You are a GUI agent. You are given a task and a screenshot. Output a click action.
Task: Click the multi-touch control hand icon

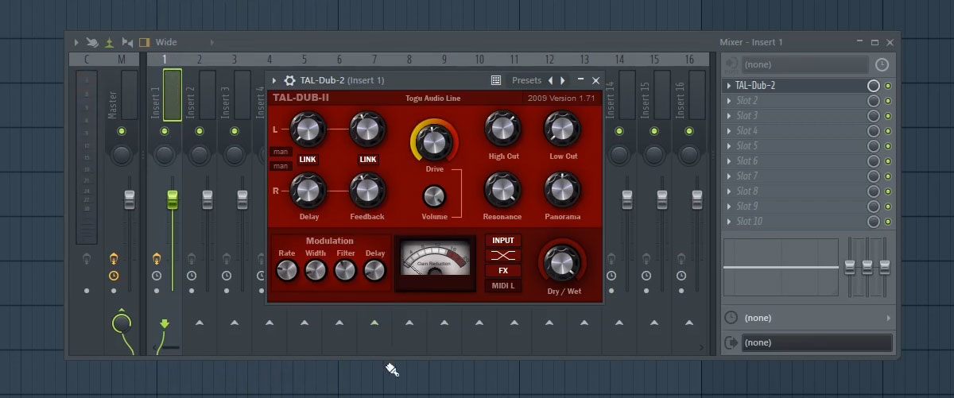tap(92, 42)
